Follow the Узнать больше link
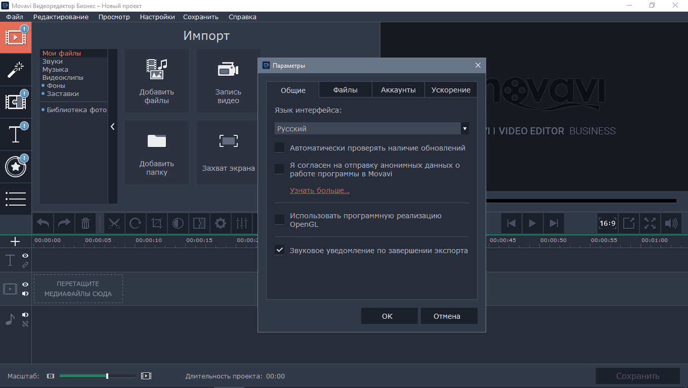 (319, 190)
